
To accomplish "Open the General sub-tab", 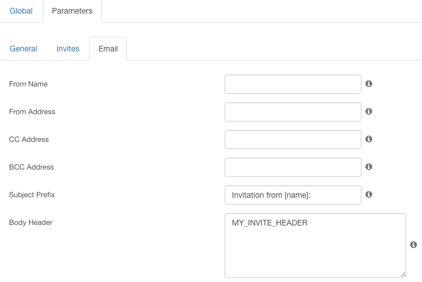I will coord(23,49).
